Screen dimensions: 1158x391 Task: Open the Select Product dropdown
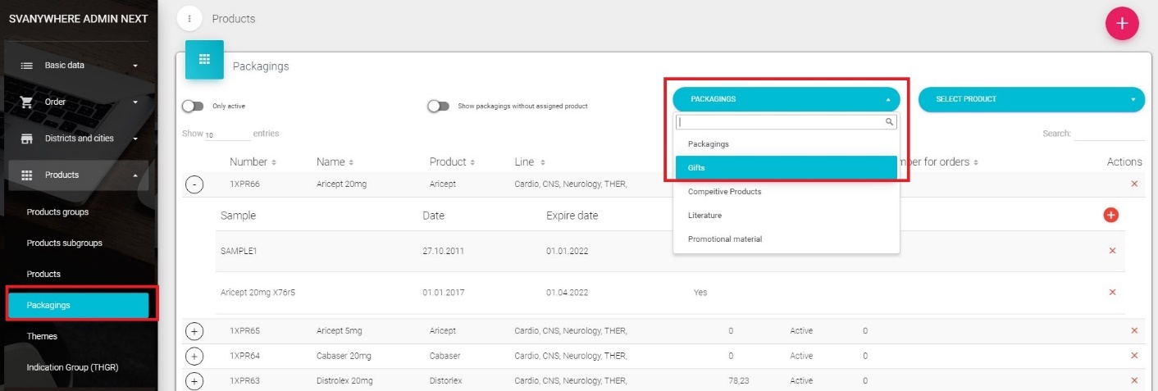[1031, 99]
